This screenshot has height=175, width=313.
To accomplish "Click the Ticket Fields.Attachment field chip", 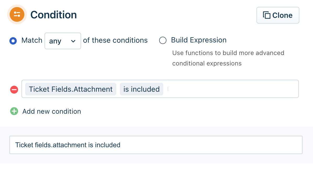I will (x=71, y=89).
